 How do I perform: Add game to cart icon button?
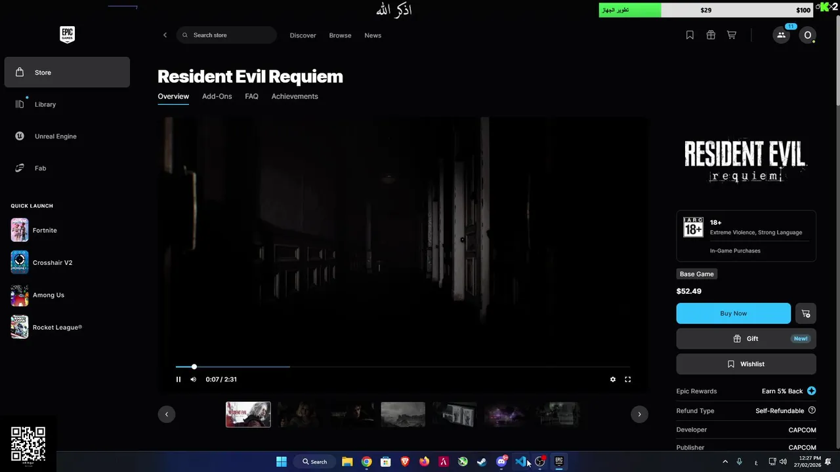pyautogui.click(x=806, y=313)
